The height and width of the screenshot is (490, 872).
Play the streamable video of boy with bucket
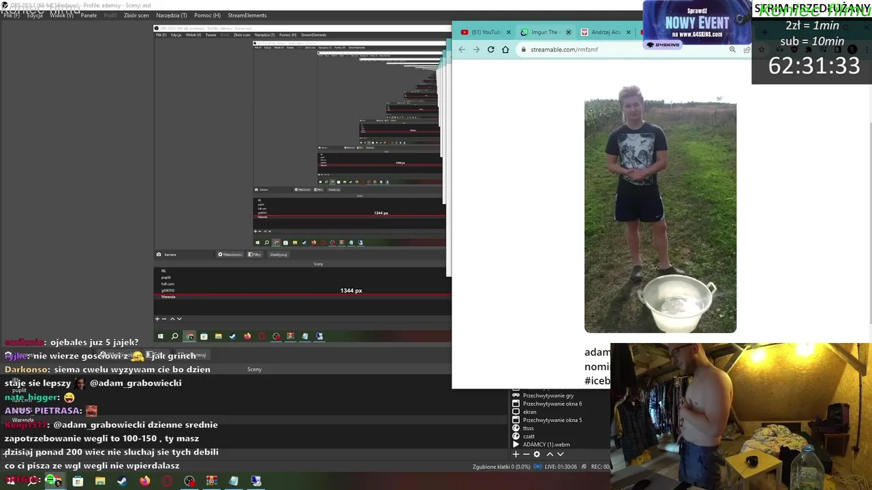pos(660,209)
